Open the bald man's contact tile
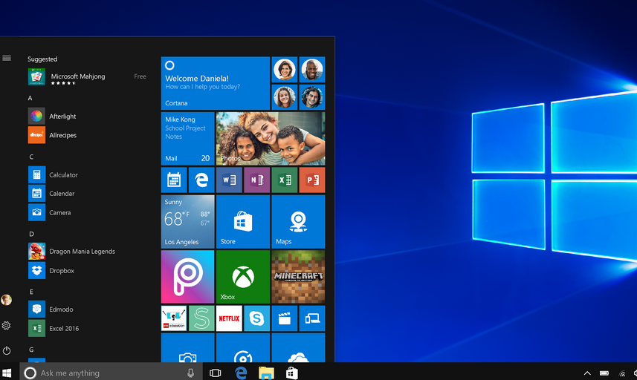This screenshot has height=380, width=637. coord(312,69)
